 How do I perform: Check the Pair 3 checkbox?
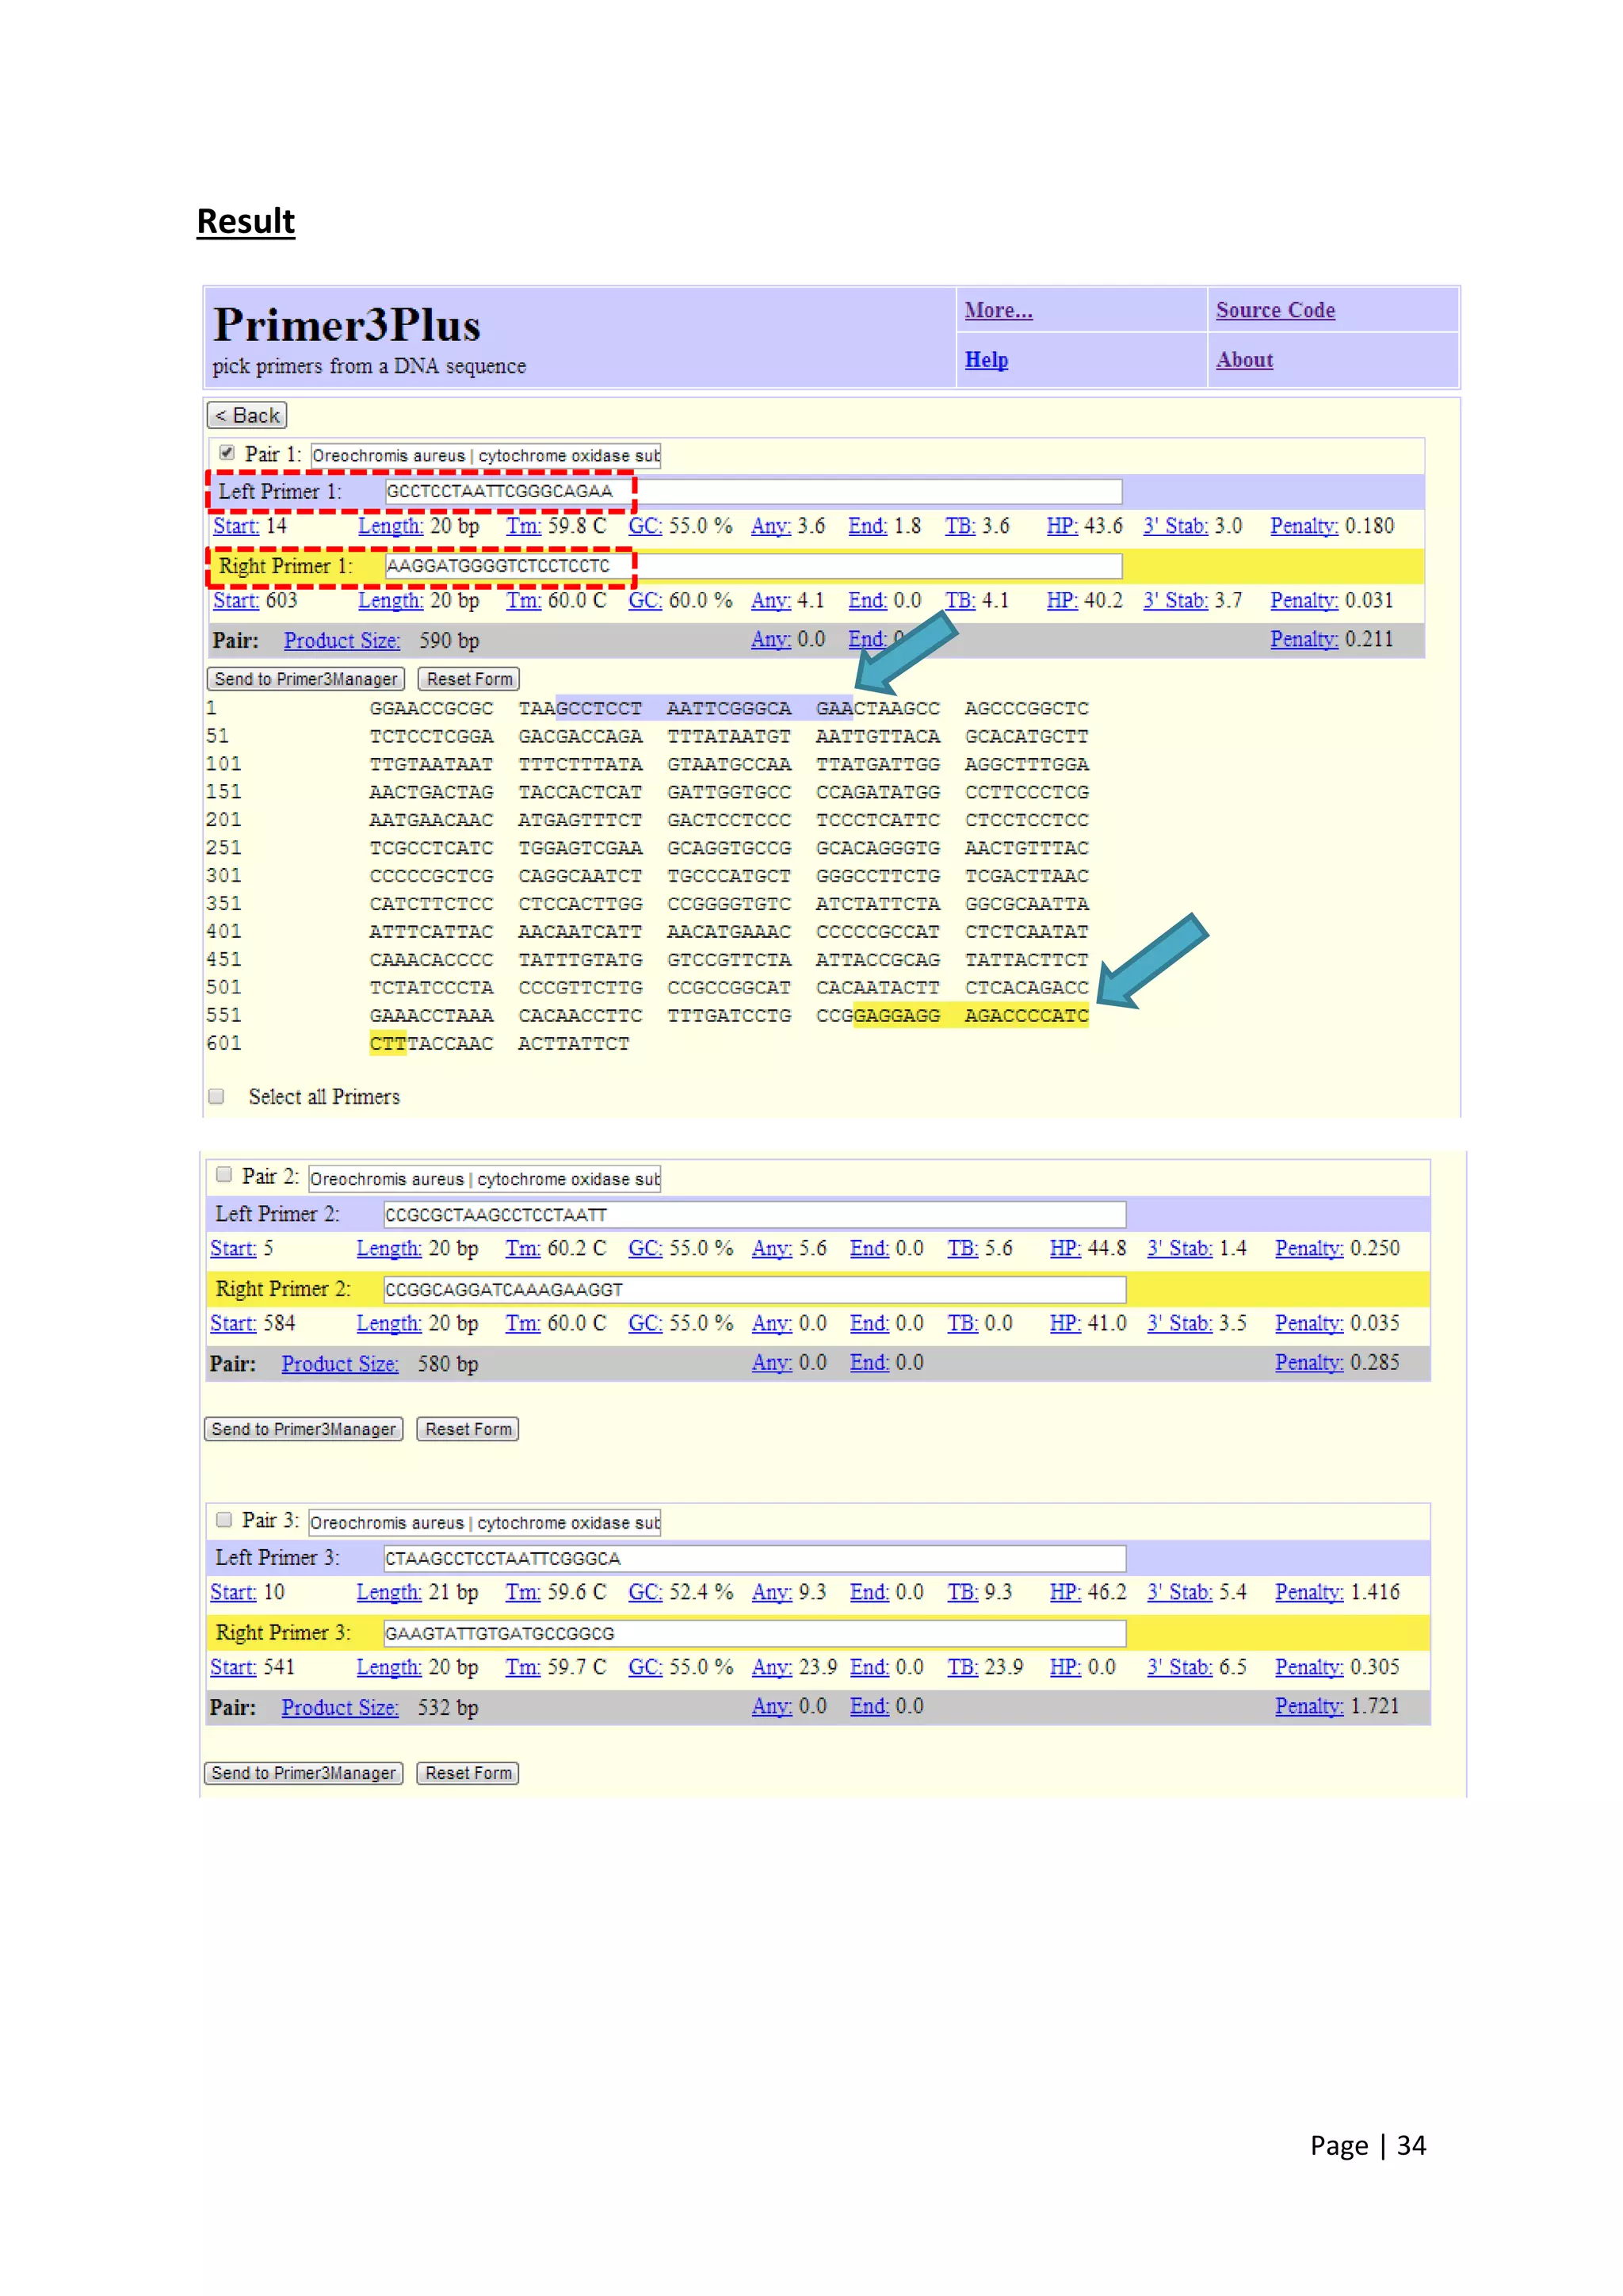[x=223, y=1519]
